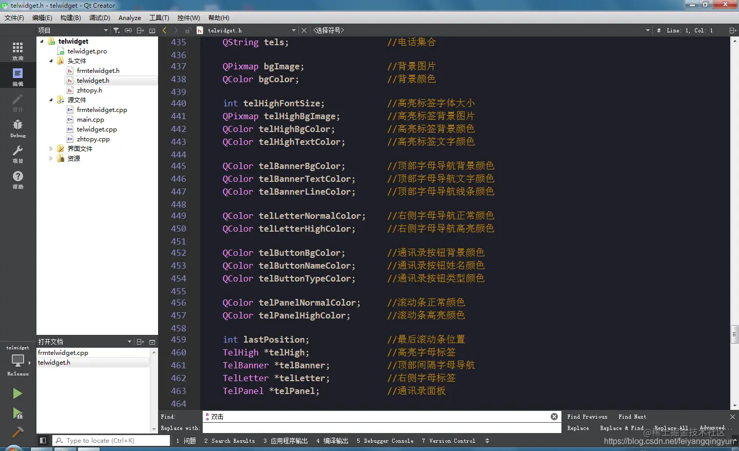Start debugging with the bug-arrow icon
This screenshot has height=451, width=739.
(17, 414)
